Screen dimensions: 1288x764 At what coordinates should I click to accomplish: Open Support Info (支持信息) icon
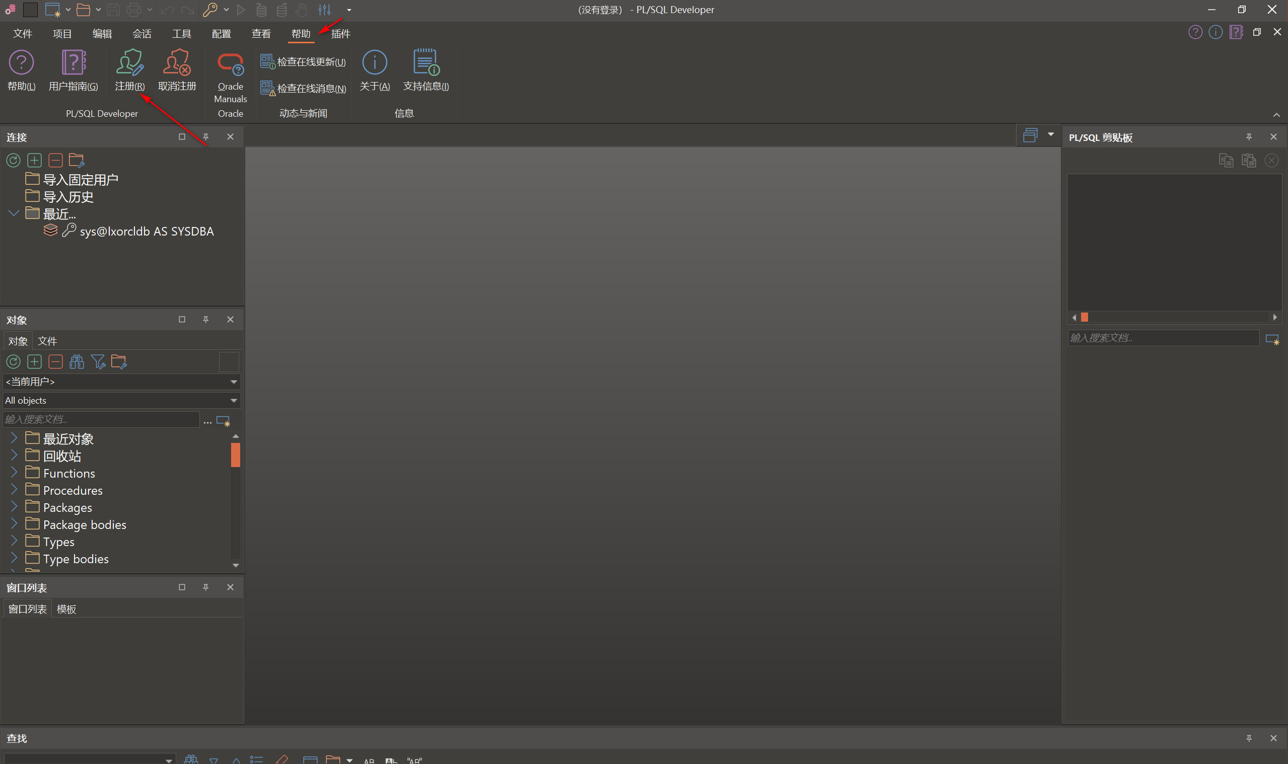[425, 63]
